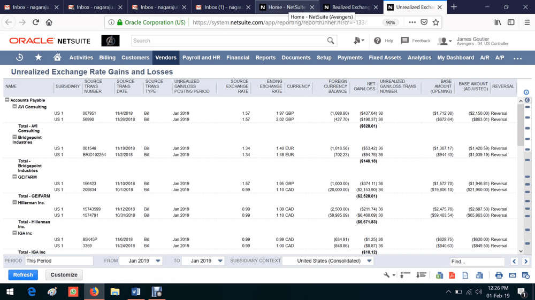Click the search magnifier icon
The width and height of the screenshot is (535, 300).
coord(330,41)
